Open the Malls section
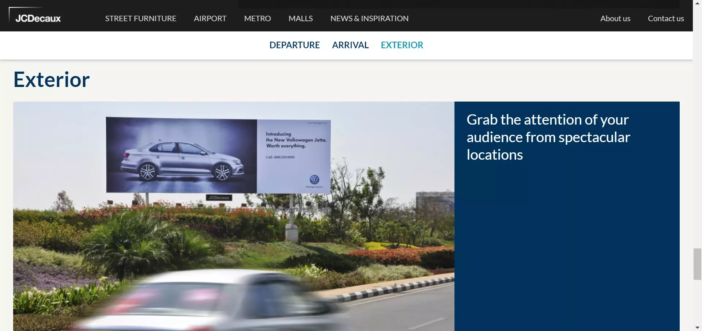The image size is (702, 331). coord(301,18)
